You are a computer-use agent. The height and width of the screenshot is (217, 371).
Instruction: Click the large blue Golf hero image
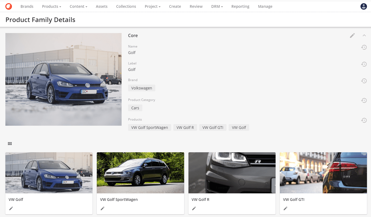click(x=63, y=79)
